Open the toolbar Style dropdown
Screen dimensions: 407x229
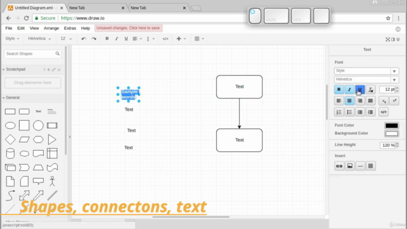coord(12,38)
